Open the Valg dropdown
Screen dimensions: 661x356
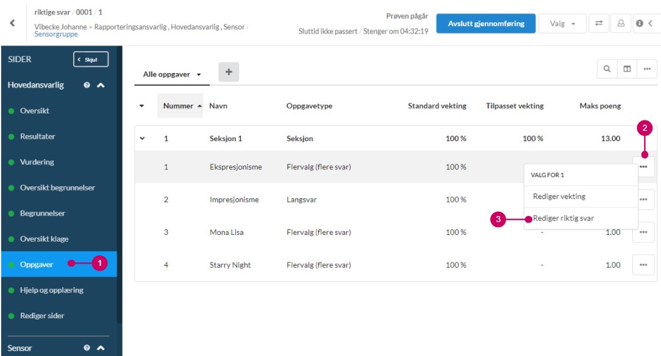pyautogui.click(x=562, y=24)
